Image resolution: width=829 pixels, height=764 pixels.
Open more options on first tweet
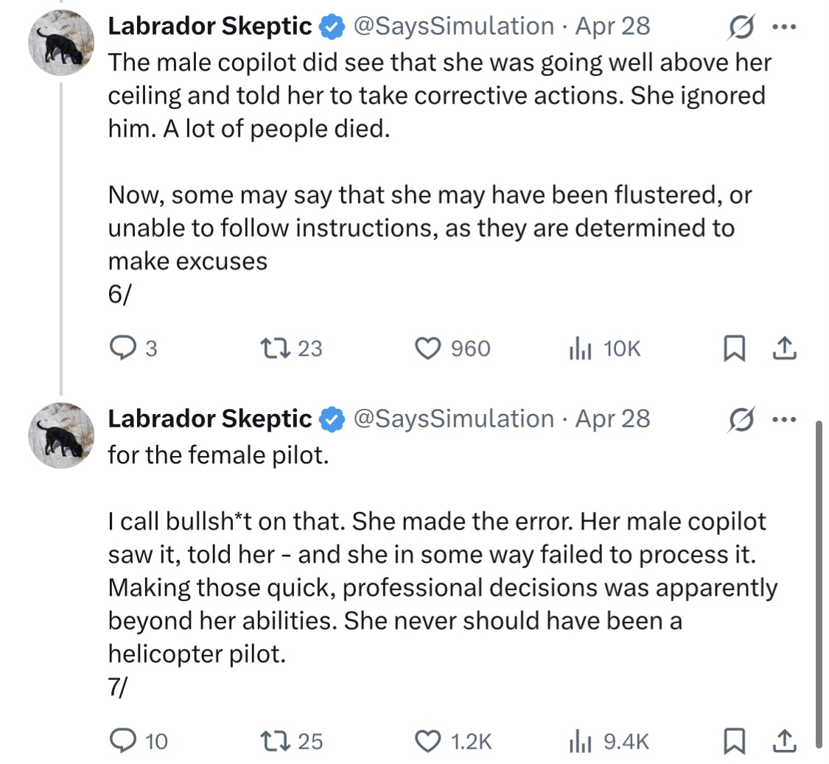[784, 27]
